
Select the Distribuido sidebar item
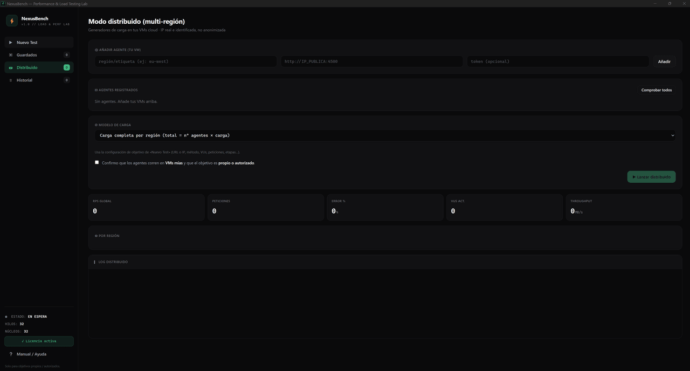pos(39,67)
